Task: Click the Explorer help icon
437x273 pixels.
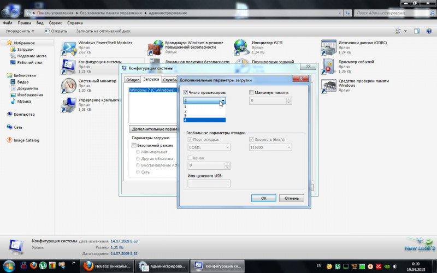Action: coord(429,31)
